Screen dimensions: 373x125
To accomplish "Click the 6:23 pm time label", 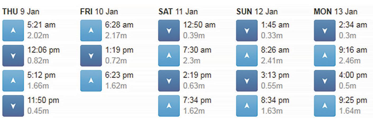I will click(x=119, y=75).
